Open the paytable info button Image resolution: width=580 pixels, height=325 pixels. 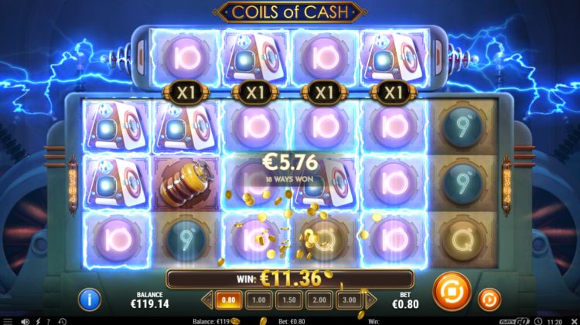[89, 300]
